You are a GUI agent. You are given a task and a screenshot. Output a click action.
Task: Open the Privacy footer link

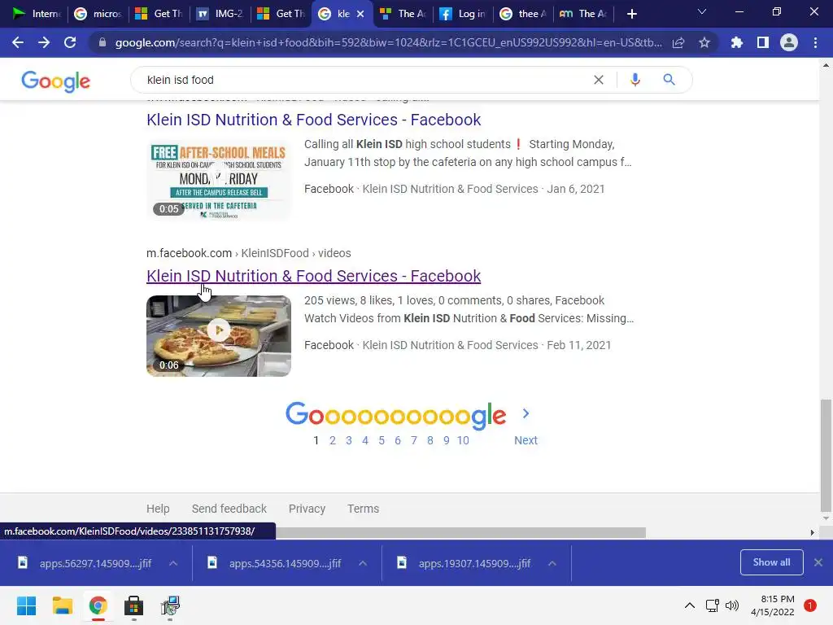[x=307, y=509]
